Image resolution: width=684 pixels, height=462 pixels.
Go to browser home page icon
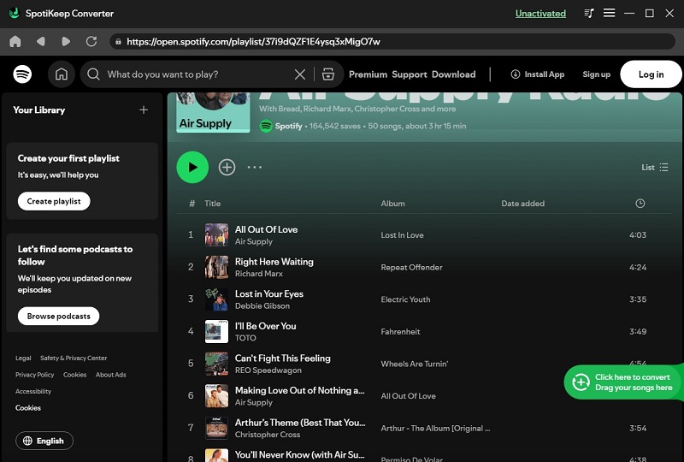[15, 41]
